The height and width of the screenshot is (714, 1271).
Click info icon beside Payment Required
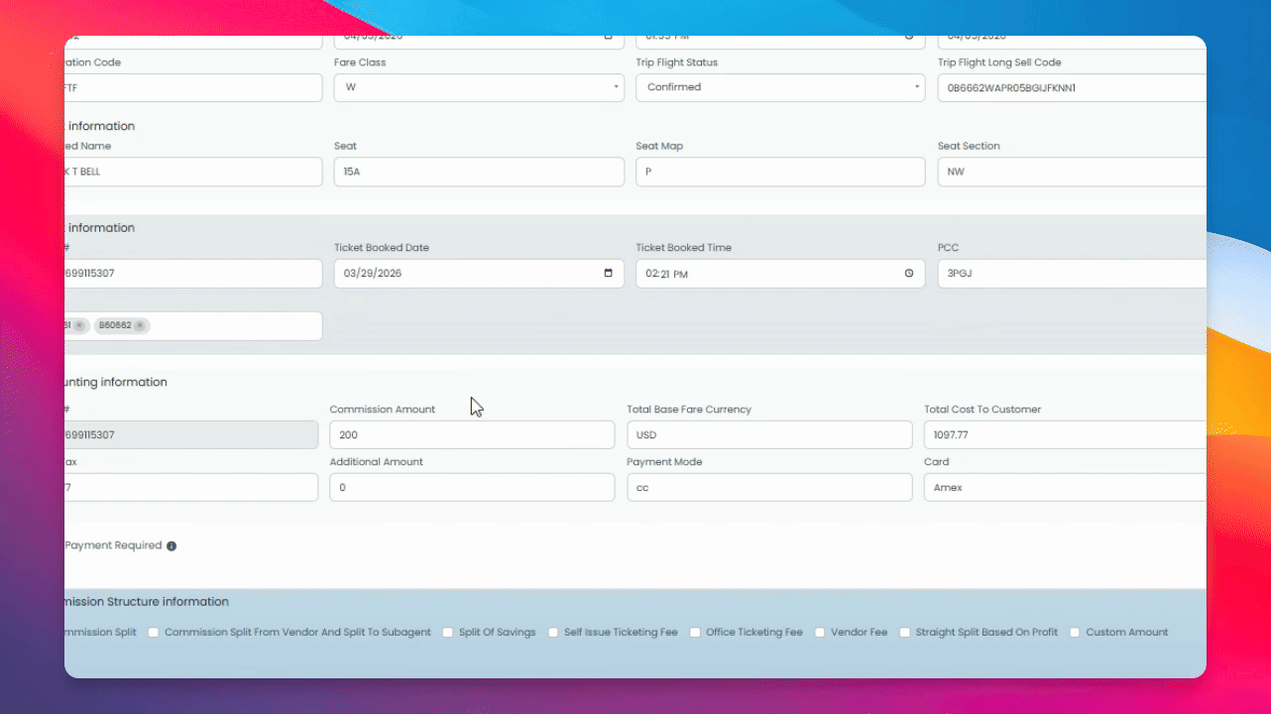tap(172, 546)
